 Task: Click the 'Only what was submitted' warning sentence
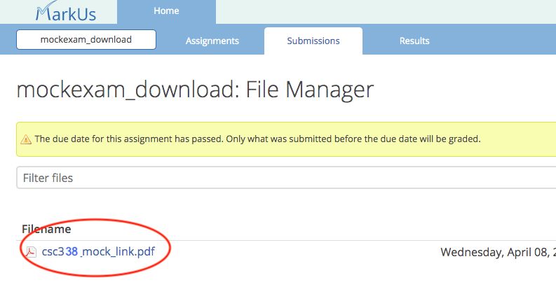pyautogui.click(x=353, y=139)
